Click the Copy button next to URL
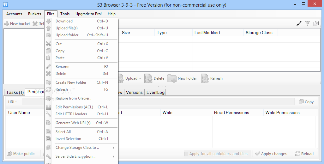The width and height of the screenshot is (324, 164). [x=306, y=102]
